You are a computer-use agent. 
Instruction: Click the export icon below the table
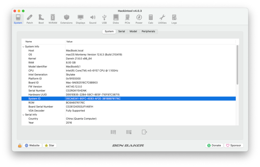point(144,132)
